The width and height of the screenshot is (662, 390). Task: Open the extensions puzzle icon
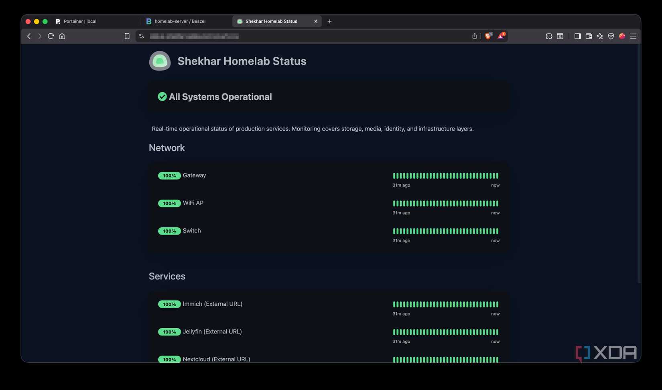(x=549, y=36)
